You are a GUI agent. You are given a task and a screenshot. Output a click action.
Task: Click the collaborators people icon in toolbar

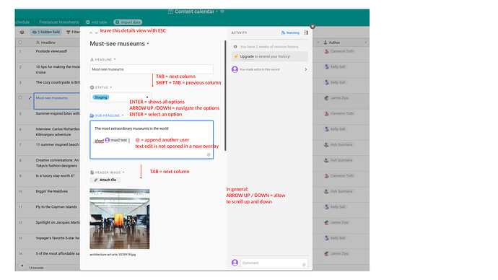(x=22, y=32)
